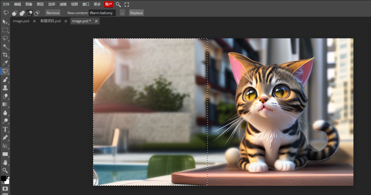Screen dimensions: 371x195
Task: Open the 滤镜 menu
Action: click(x=63, y=4)
